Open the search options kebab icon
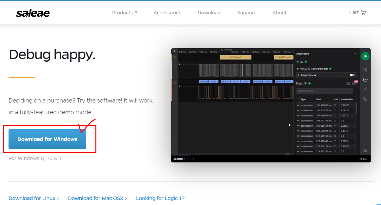Viewport: 381px width, 205px height. click(355, 91)
